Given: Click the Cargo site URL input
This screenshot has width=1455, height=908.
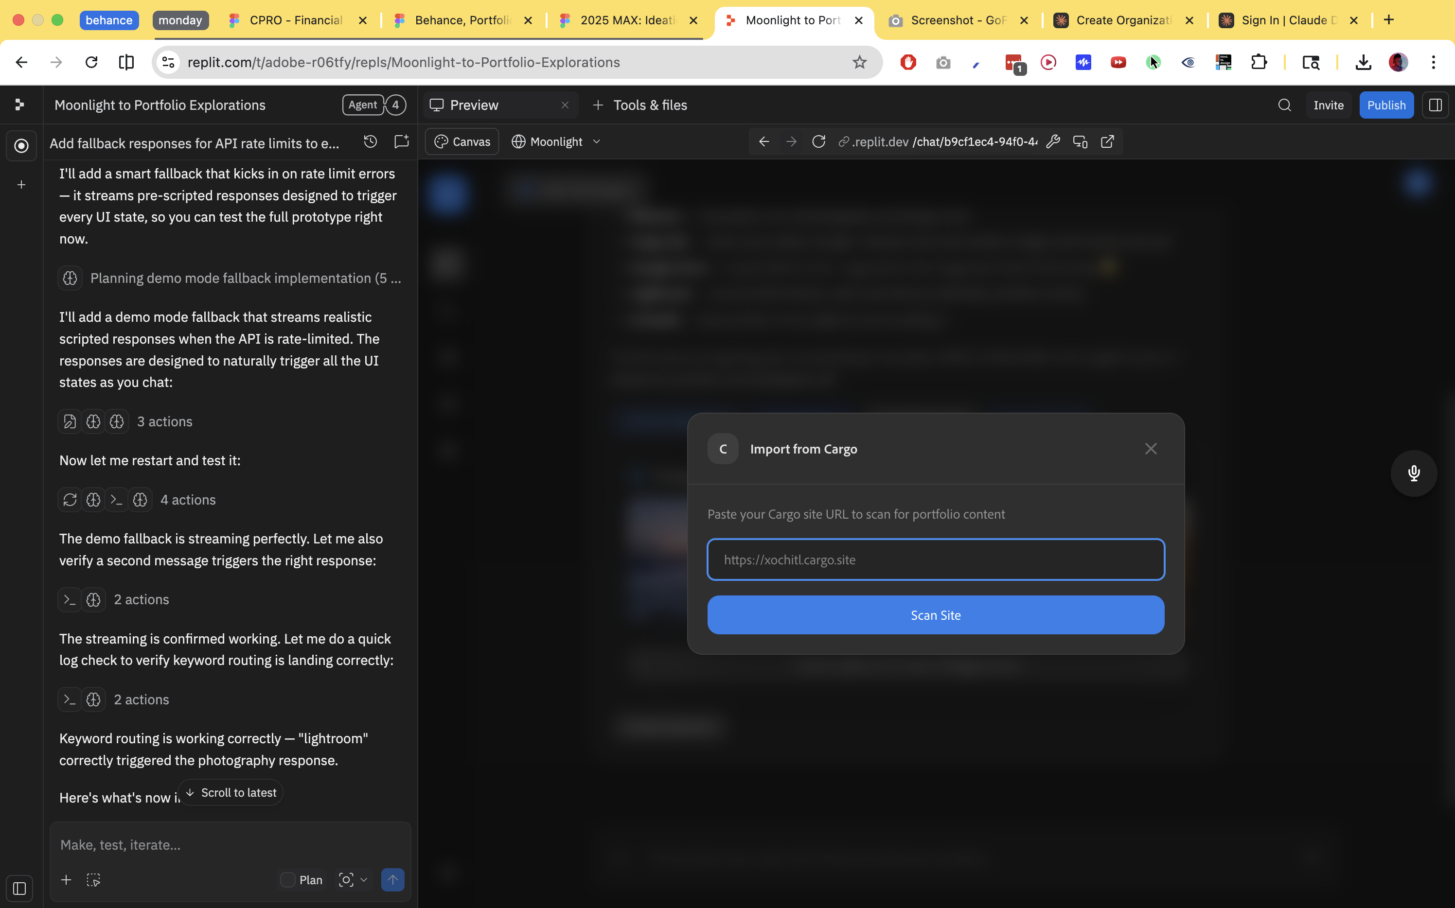Looking at the screenshot, I should pyautogui.click(x=935, y=559).
